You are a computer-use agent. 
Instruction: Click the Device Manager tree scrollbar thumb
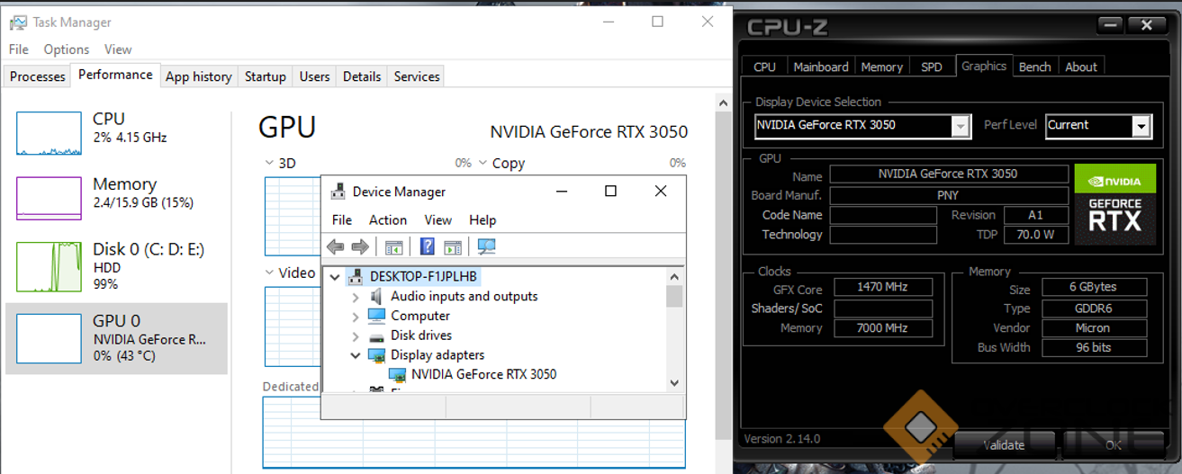point(674,296)
